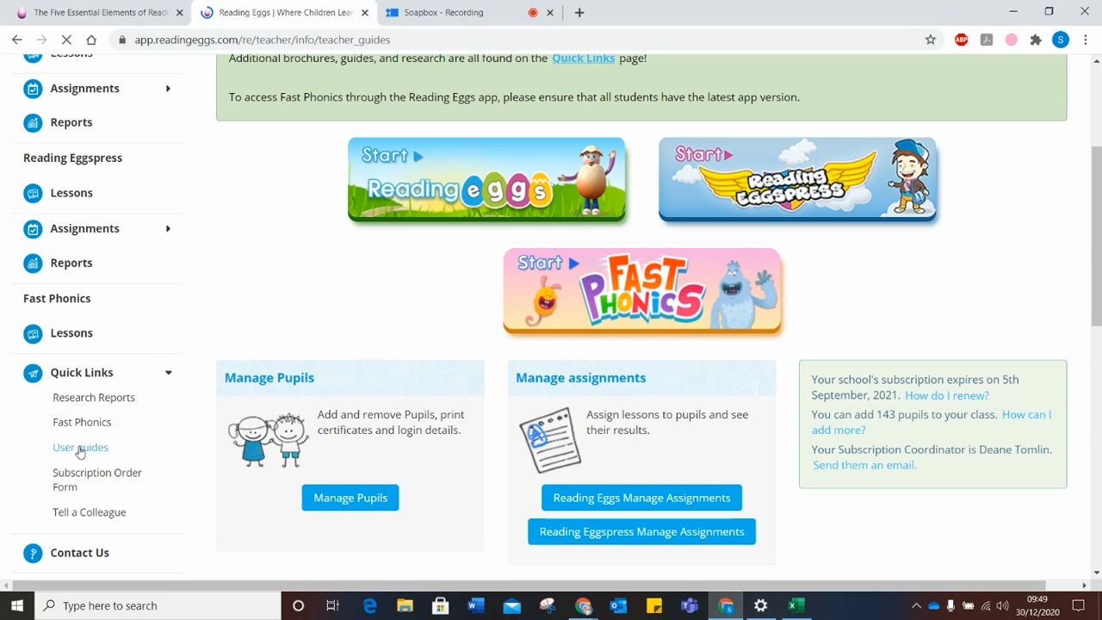Open the AdBlock extension icon
The height and width of the screenshot is (620, 1102).
pyautogui.click(x=962, y=40)
